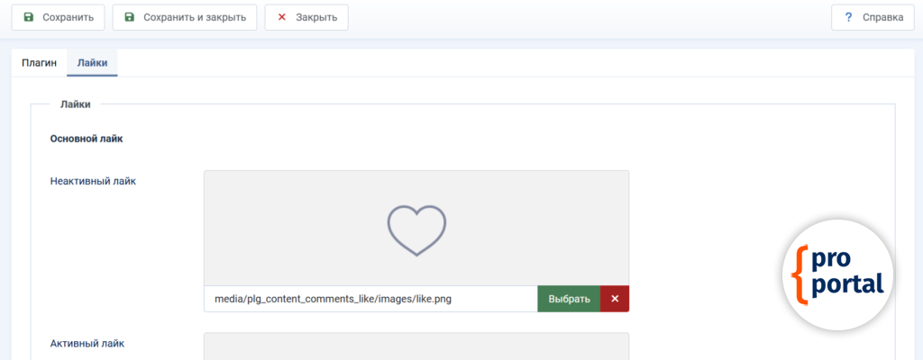Image resolution: width=923 pixels, height=360 pixels.
Task: Click the Лайки fieldset legend
Action: [x=75, y=104]
